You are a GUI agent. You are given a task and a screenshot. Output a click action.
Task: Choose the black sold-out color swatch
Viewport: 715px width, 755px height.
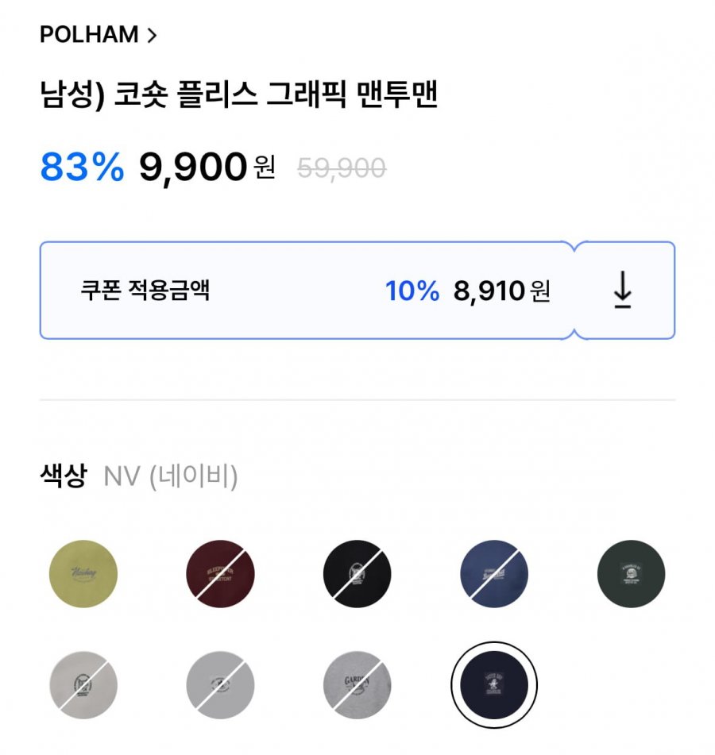coord(357,574)
